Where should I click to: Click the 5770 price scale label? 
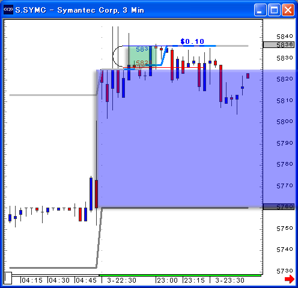point(285,186)
